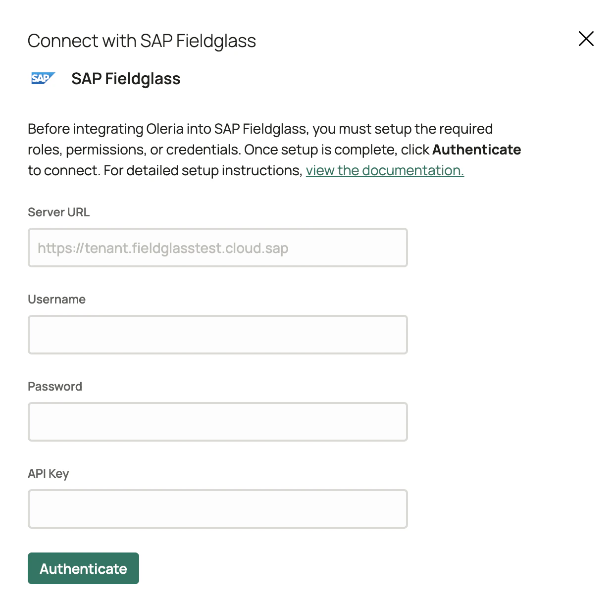The height and width of the screenshot is (602, 613).
Task: Click the Password field label
Action: 55,387
